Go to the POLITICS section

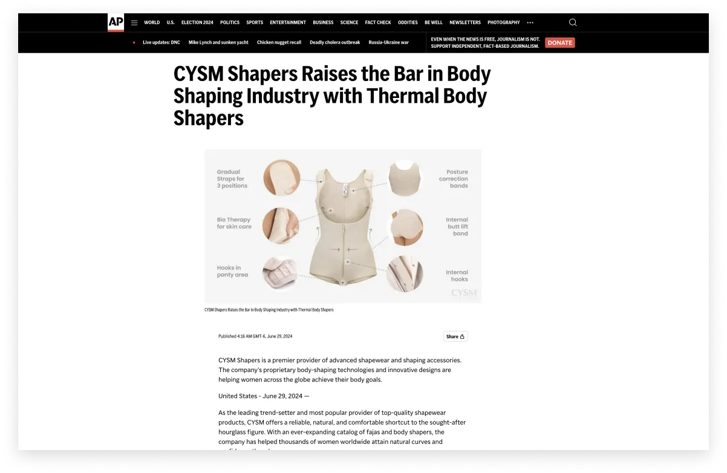point(230,22)
